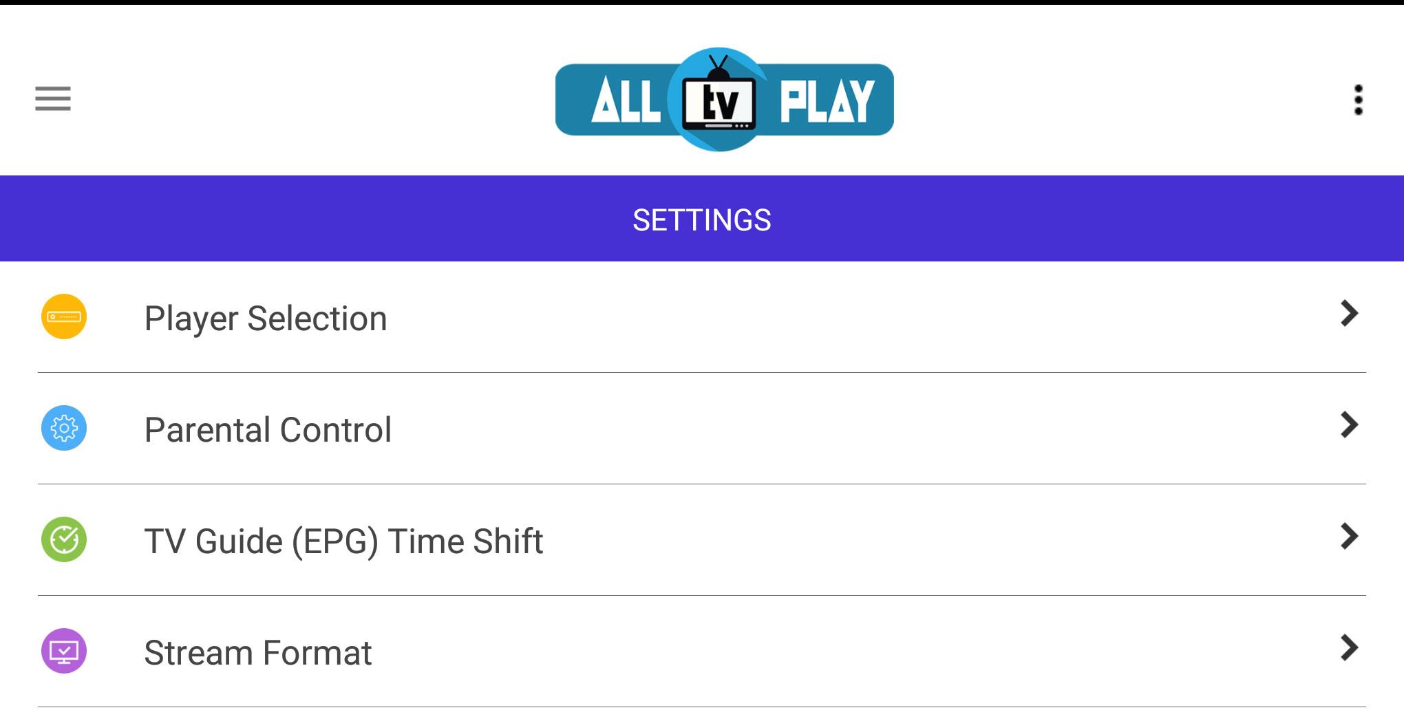The width and height of the screenshot is (1404, 710).
Task: Select the Stream Format label
Action: point(258,653)
